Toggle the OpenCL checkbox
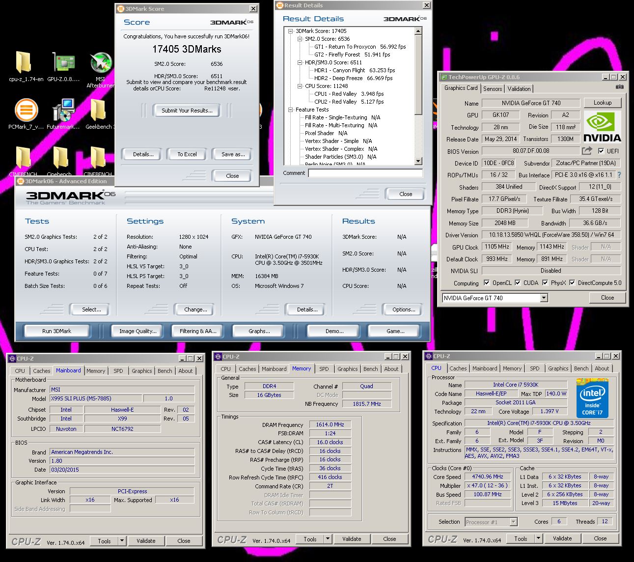634x562 pixels. (x=487, y=283)
